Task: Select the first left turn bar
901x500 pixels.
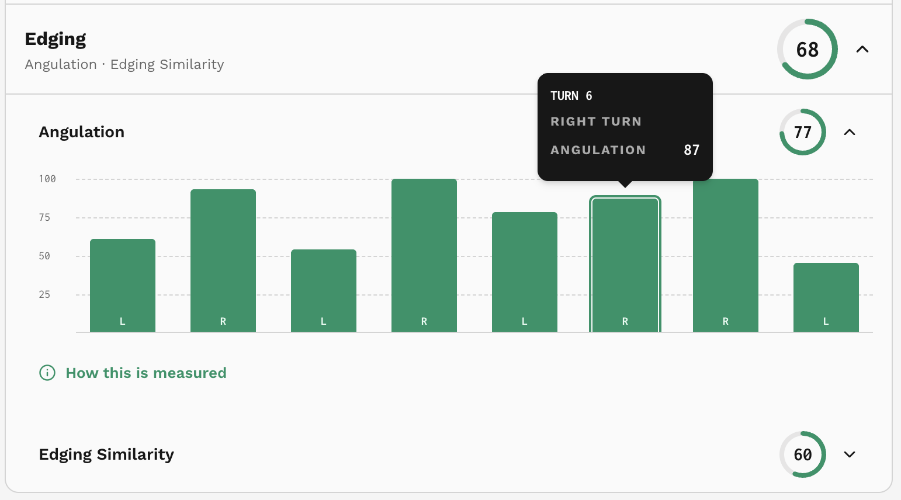Action: pyautogui.click(x=123, y=286)
